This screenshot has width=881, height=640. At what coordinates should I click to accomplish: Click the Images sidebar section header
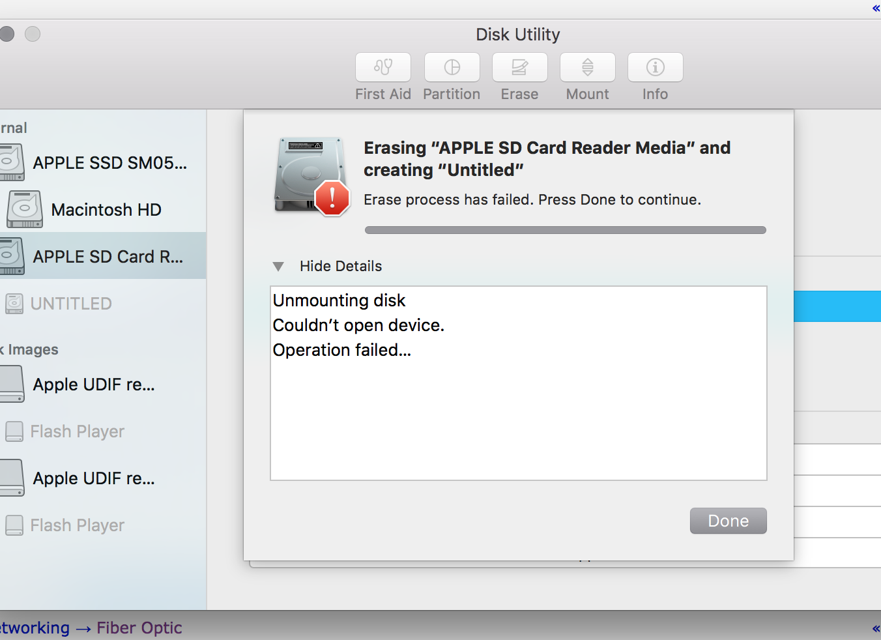[x=29, y=350]
